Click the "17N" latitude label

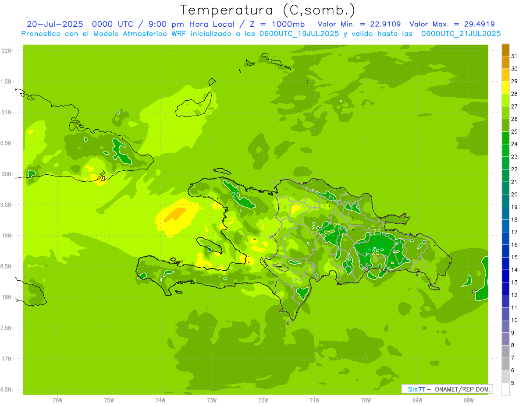pos(7,359)
